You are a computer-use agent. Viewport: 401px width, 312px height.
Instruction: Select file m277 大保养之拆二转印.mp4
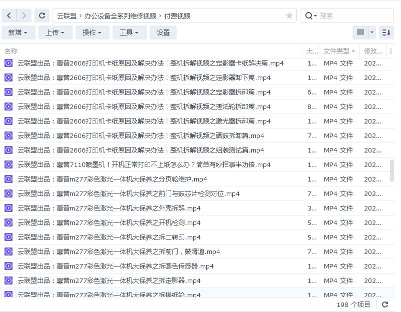point(109,237)
